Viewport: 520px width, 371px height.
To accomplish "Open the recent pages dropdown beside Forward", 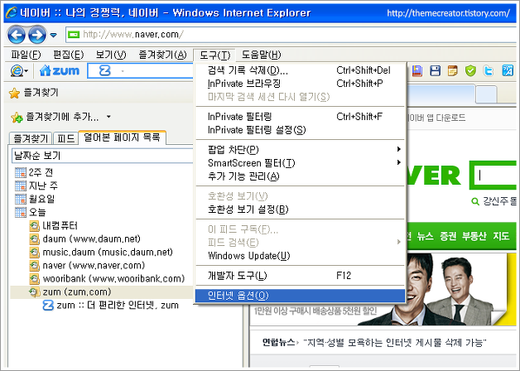I will [x=53, y=35].
